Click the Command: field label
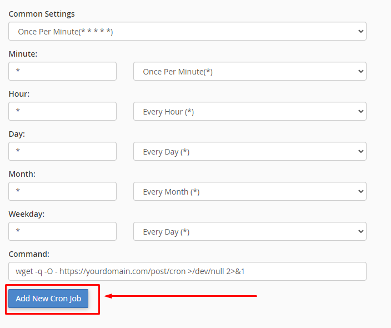Image resolution: width=391 pixels, height=328 pixels. click(x=29, y=254)
